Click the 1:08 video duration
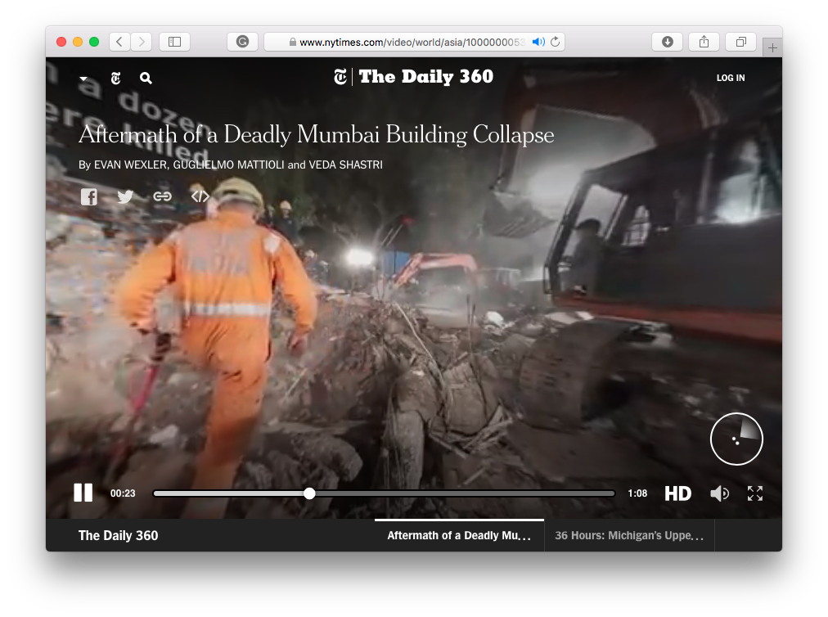Viewport: 828px width, 617px height. [x=637, y=493]
